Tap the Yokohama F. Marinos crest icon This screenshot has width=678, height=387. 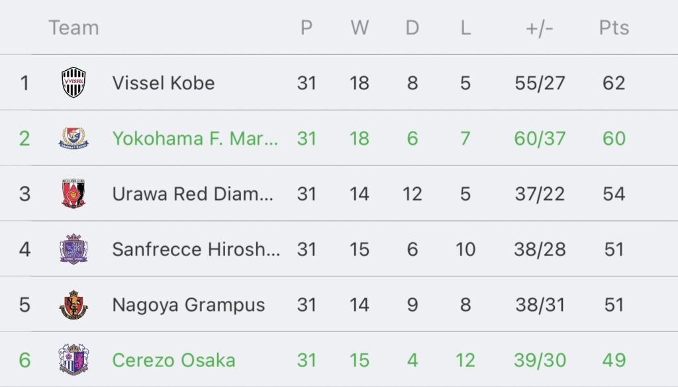pos(73,138)
